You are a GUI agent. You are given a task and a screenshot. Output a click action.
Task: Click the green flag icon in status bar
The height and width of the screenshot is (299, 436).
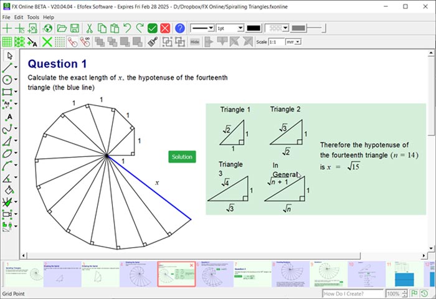[x=414, y=293]
